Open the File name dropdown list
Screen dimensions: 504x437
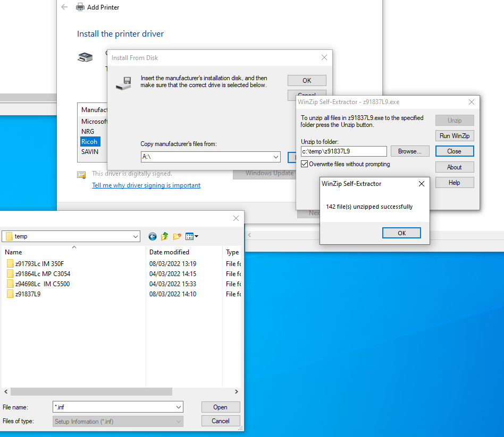click(x=178, y=407)
